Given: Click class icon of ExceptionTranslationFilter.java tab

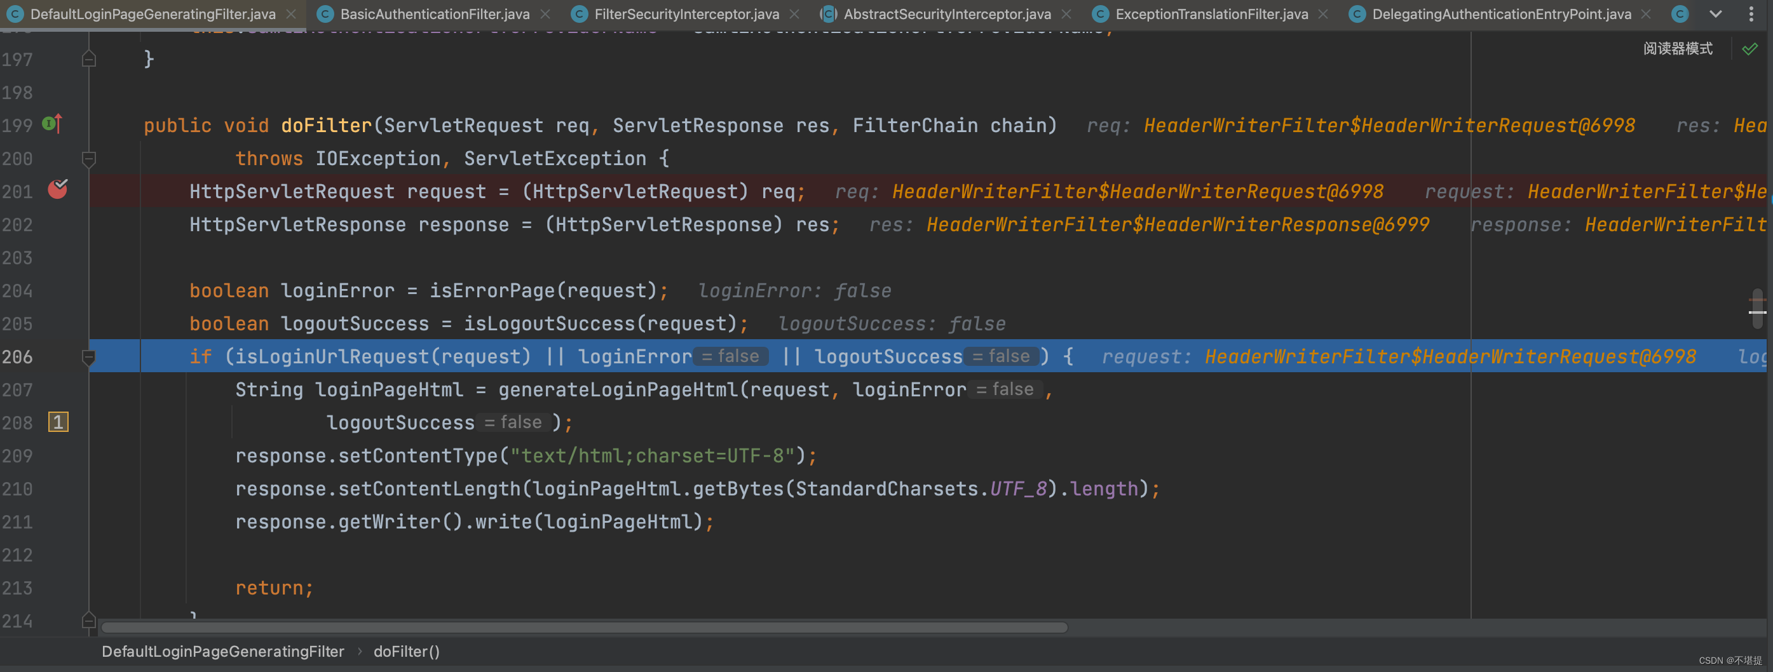Looking at the screenshot, I should click(1101, 14).
